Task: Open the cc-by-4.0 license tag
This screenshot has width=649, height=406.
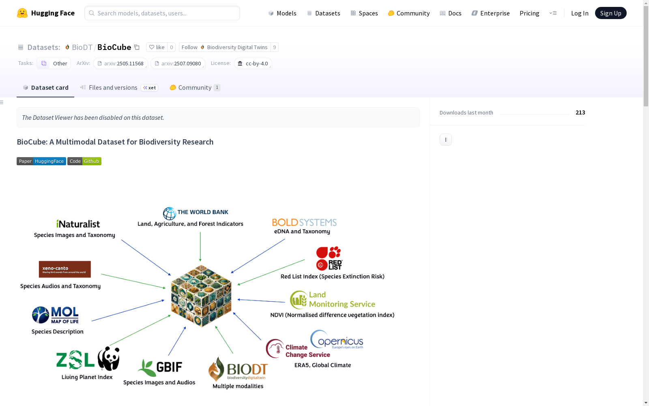Action: (x=253, y=63)
